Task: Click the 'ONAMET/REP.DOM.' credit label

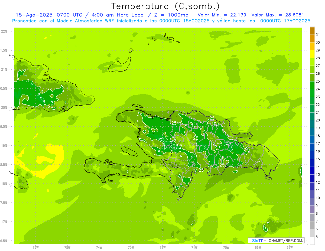Action: click(286, 240)
